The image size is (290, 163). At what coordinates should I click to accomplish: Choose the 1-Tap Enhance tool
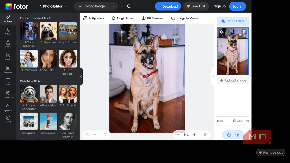tap(29, 31)
